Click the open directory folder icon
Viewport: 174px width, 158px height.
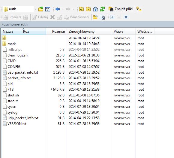coord(41,9)
